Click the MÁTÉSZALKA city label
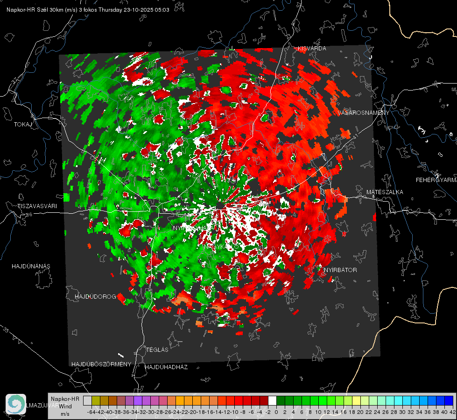The height and width of the screenshot is (420, 457). 385,192
